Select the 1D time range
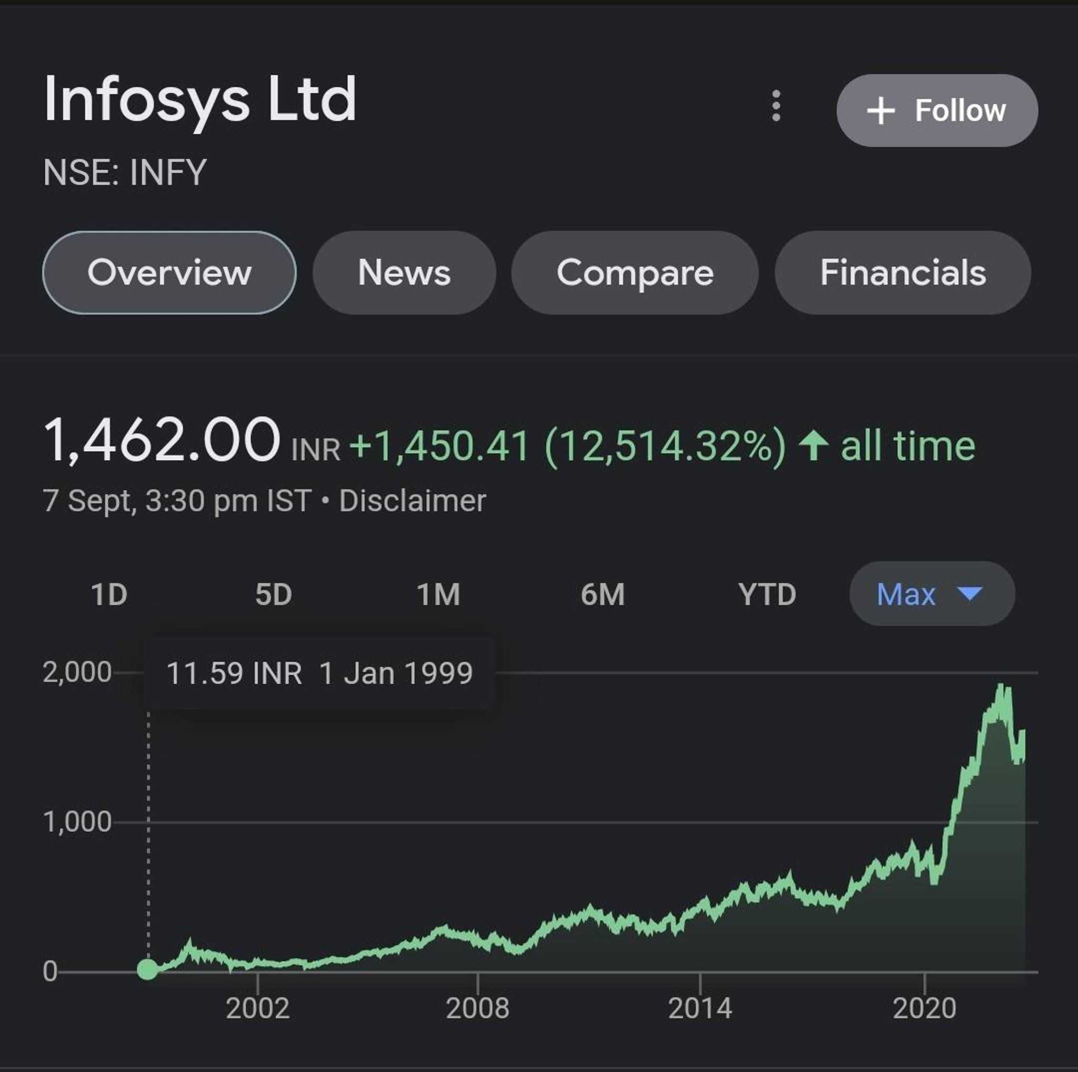The image size is (1078, 1072). [x=109, y=594]
